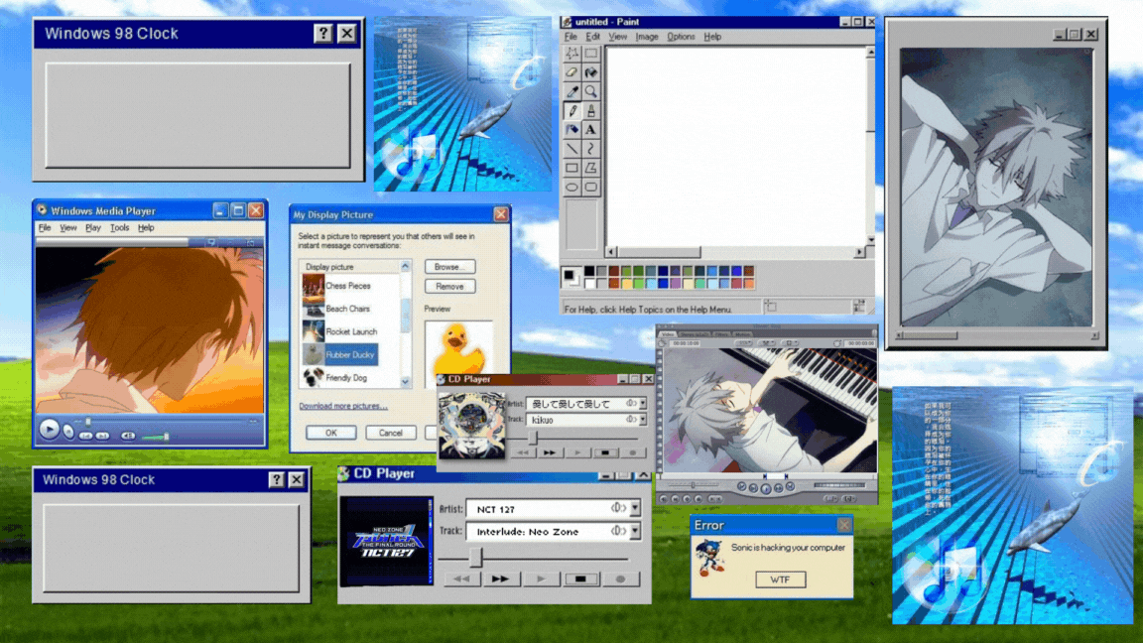Viewport: 1143px width, 643px height.
Task: Open the Options menu in Paint
Action: coord(681,37)
